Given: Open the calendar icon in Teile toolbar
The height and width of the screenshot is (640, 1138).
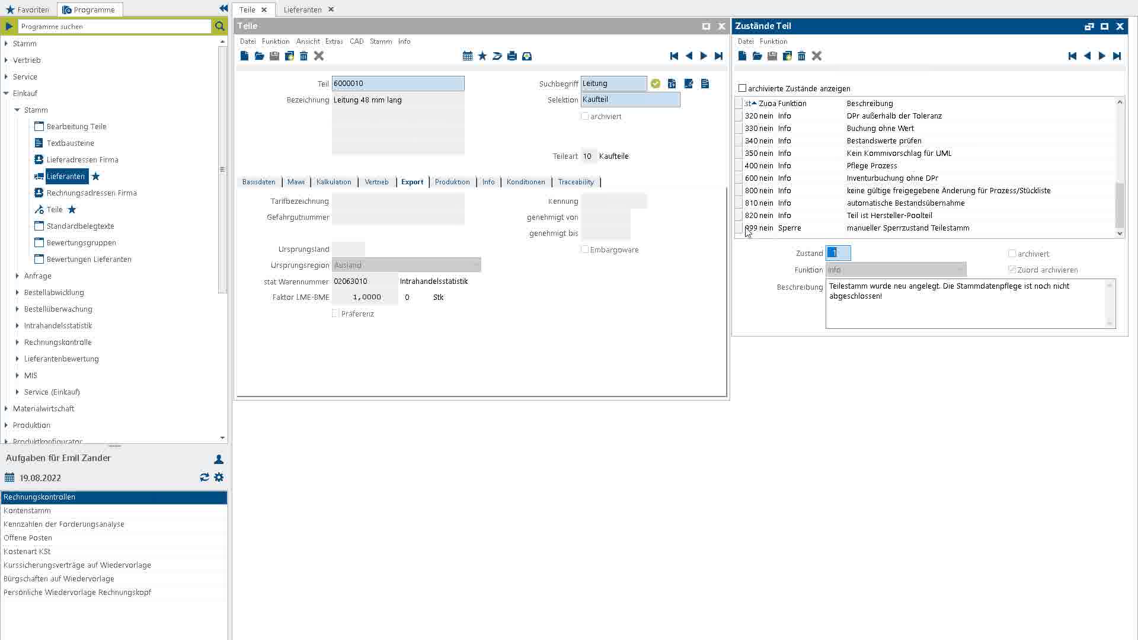Looking at the screenshot, I should (x=468, y=56).
